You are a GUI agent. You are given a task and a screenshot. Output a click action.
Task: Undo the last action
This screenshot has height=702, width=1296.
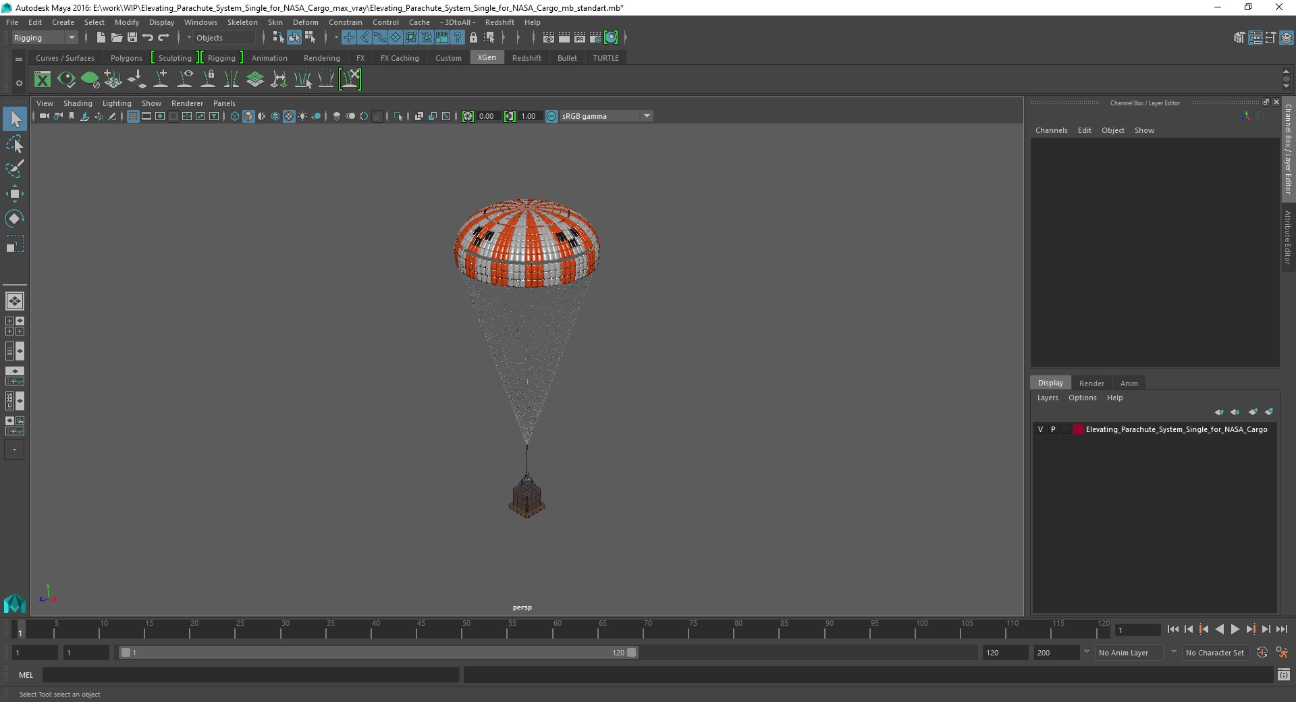(147, 38)
